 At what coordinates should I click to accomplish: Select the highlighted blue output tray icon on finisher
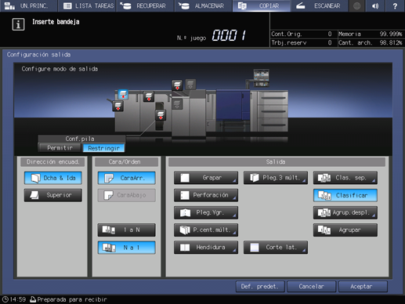pos(123,95)
